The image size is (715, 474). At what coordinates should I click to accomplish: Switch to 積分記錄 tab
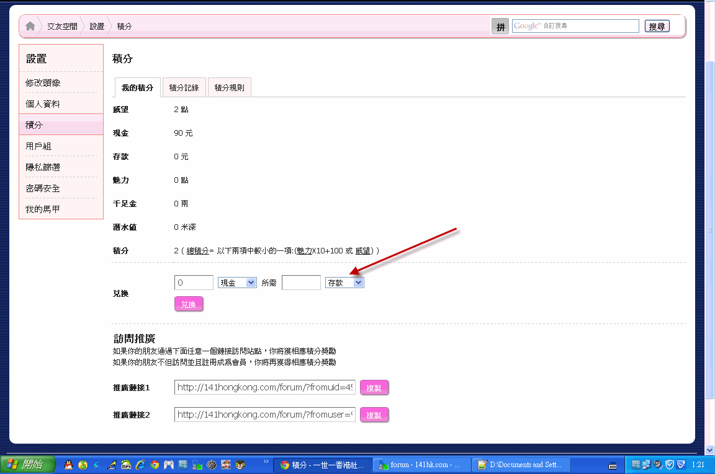(x=184, y=87)
